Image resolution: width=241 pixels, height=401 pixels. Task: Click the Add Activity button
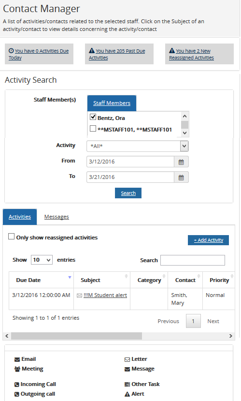(x=208, y=240)
